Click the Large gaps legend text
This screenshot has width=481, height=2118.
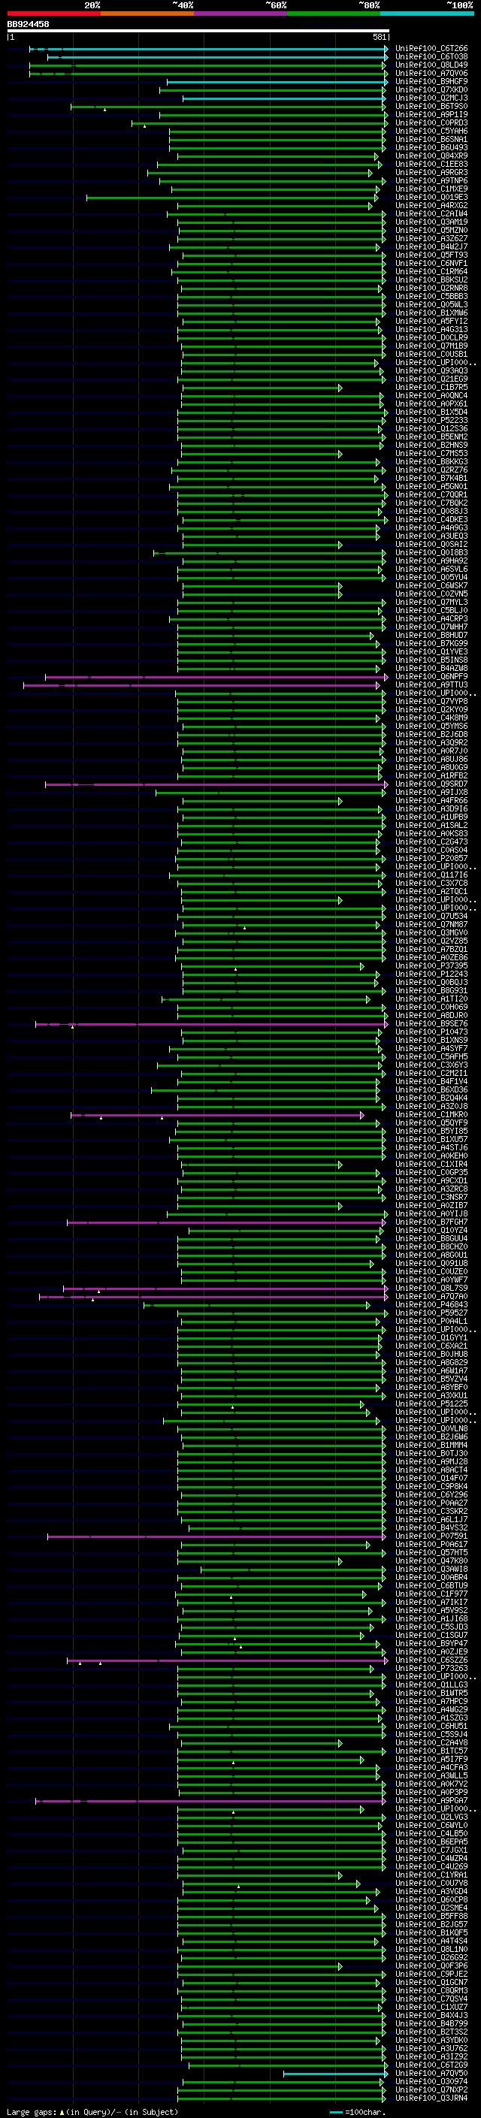point(92,2111)
